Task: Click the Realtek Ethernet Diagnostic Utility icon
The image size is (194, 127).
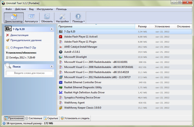Action: point(61,87)
